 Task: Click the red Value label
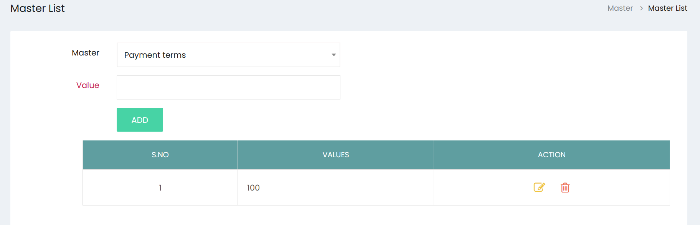pyautogui.click(x=88, y=85)
